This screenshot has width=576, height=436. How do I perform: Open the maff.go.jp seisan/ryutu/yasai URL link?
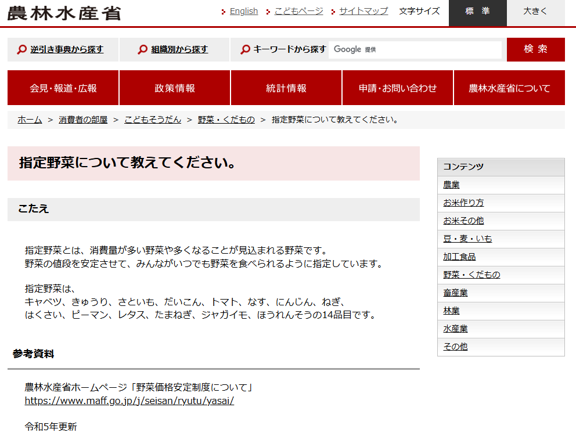[x=129, y=401]
